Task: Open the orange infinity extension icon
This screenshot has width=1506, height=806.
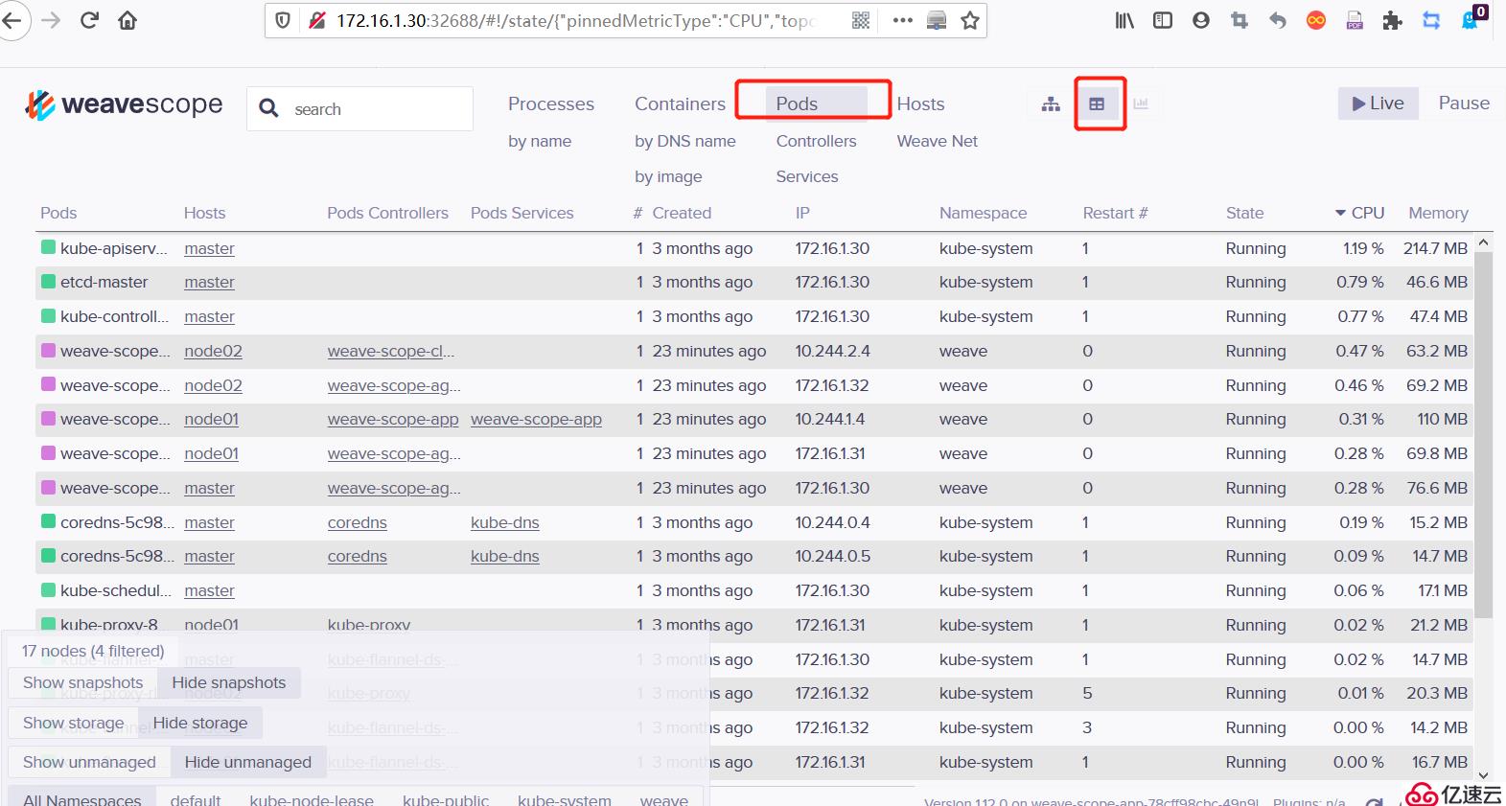Action: coord(1316,20)
